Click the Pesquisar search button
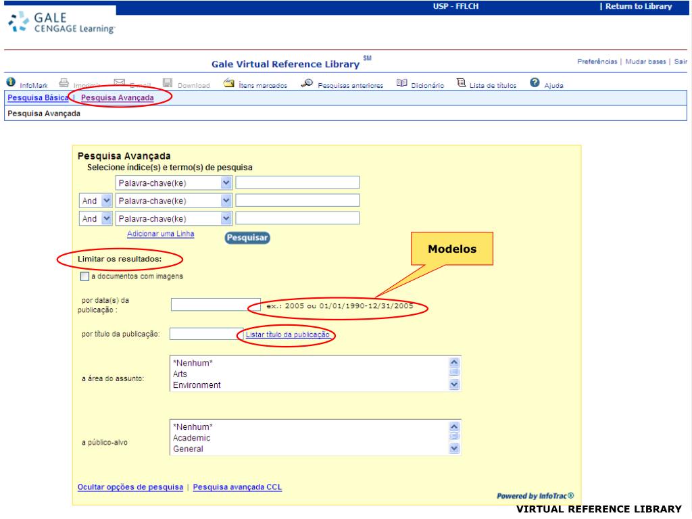692x519 pixels. pos(247,237)
